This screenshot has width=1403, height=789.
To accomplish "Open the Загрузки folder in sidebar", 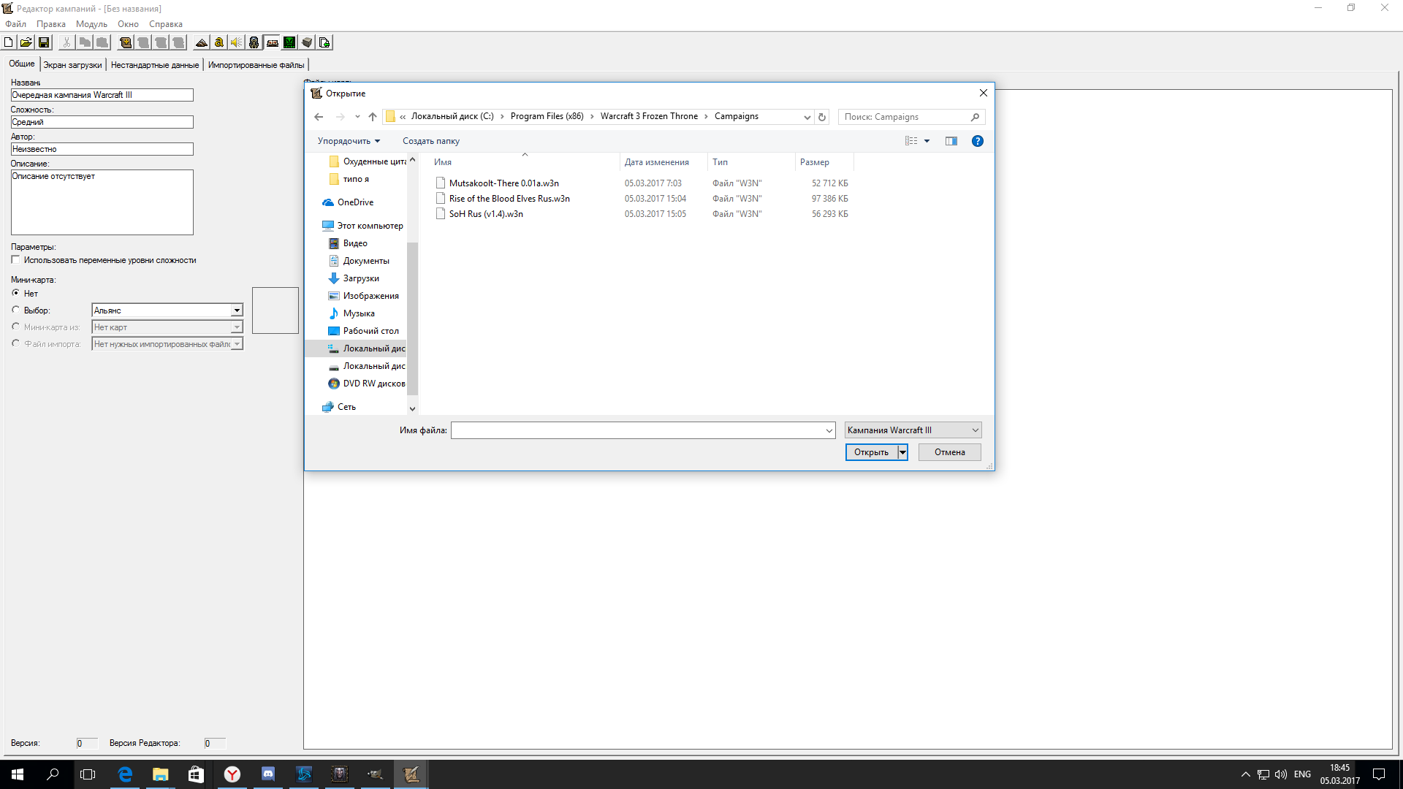I will click(361, 278).
